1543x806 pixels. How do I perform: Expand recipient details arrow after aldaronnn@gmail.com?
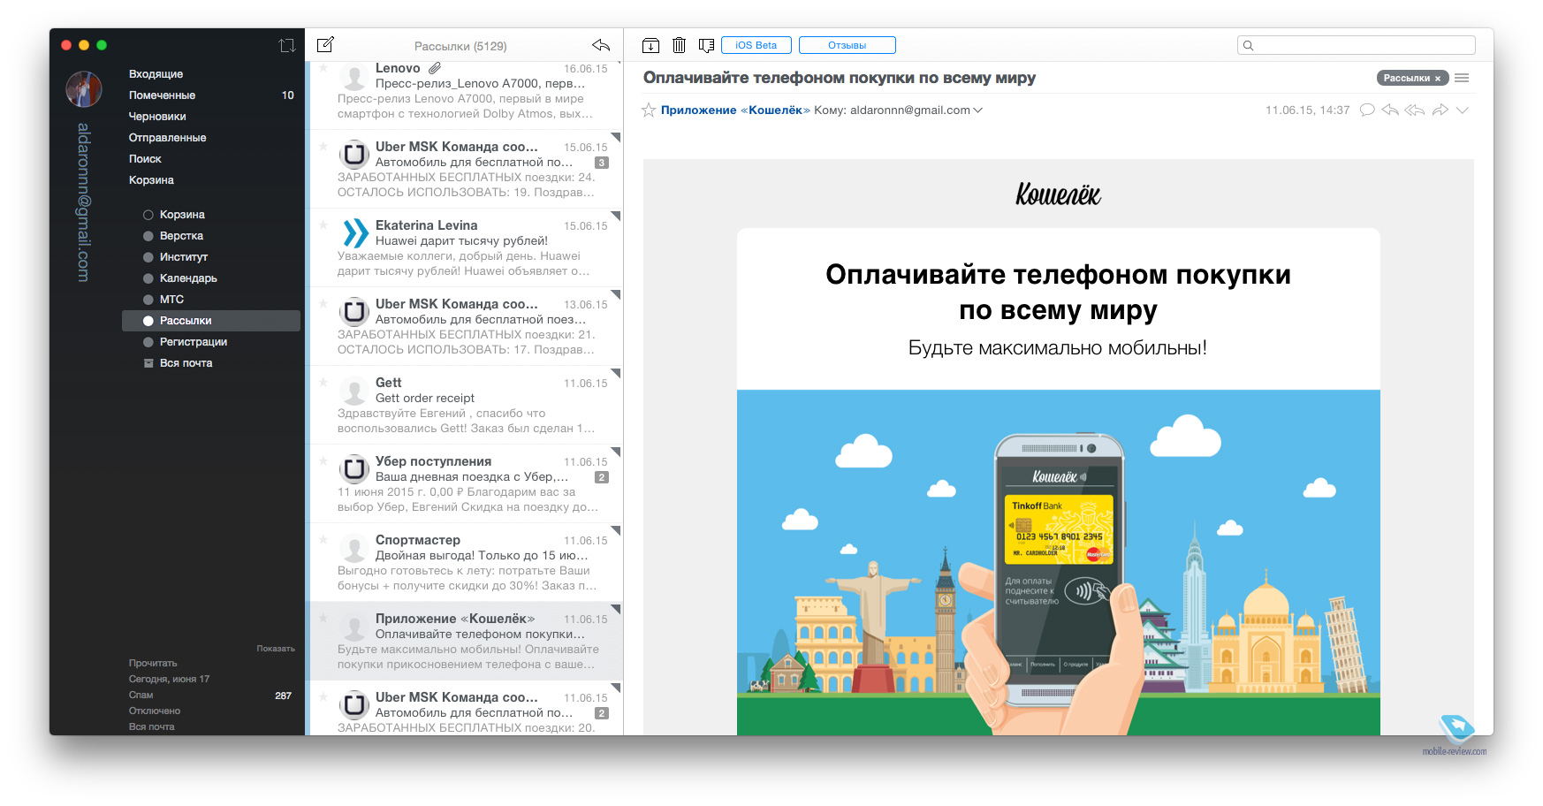977,110
